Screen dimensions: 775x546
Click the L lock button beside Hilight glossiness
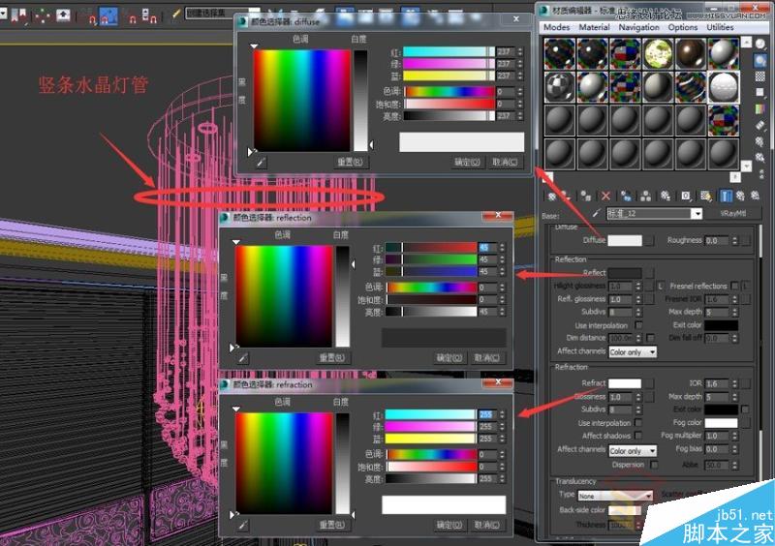(x=661, y=286)
